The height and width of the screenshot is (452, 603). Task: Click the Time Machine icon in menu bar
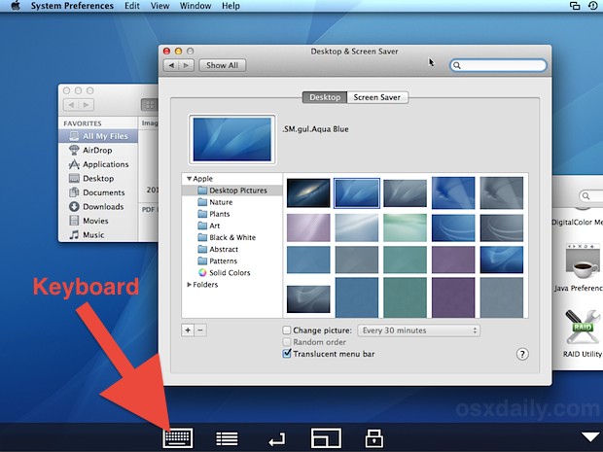pos(593,6)
